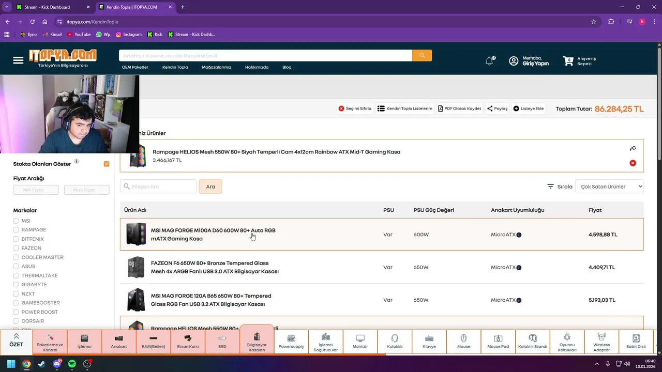The image size is (662, 372).
Task: Open Steam from the Windows taskbar
Action: (41, 364)
